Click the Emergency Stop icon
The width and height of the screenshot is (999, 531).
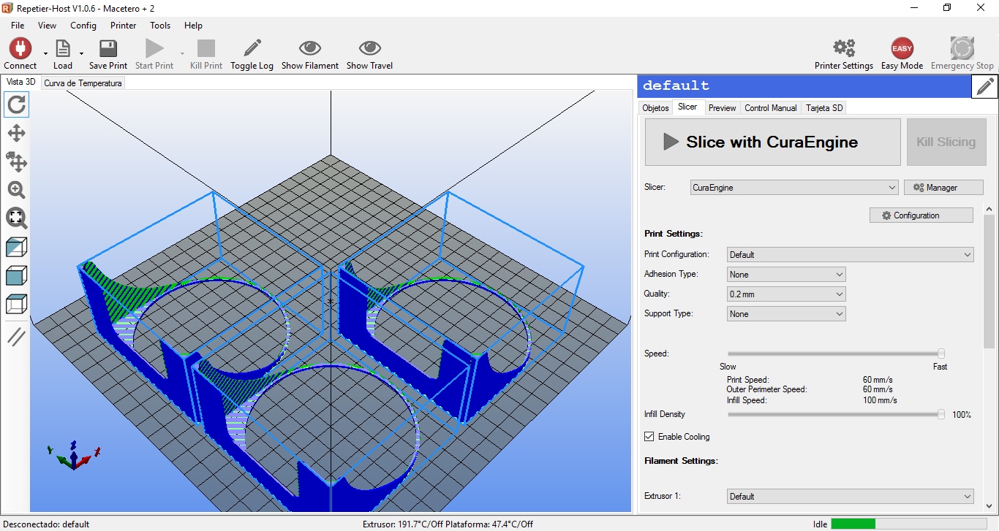pos(962,48)
